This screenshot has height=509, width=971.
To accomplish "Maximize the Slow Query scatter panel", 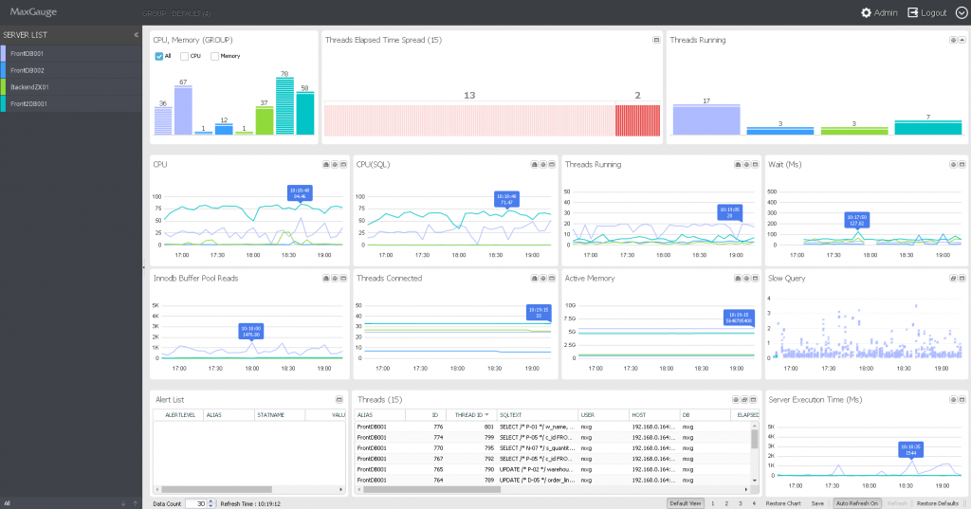I will point(962,279).
